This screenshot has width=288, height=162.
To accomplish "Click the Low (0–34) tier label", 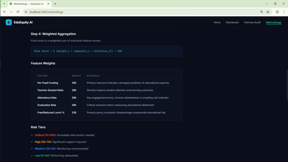I will pos(42,156).
